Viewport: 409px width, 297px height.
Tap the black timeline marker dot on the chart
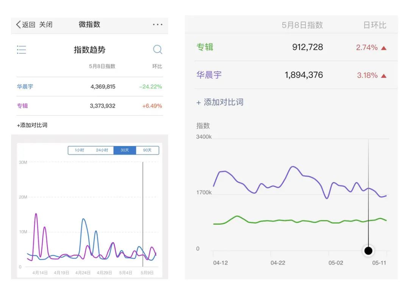[x=368, y=251]
